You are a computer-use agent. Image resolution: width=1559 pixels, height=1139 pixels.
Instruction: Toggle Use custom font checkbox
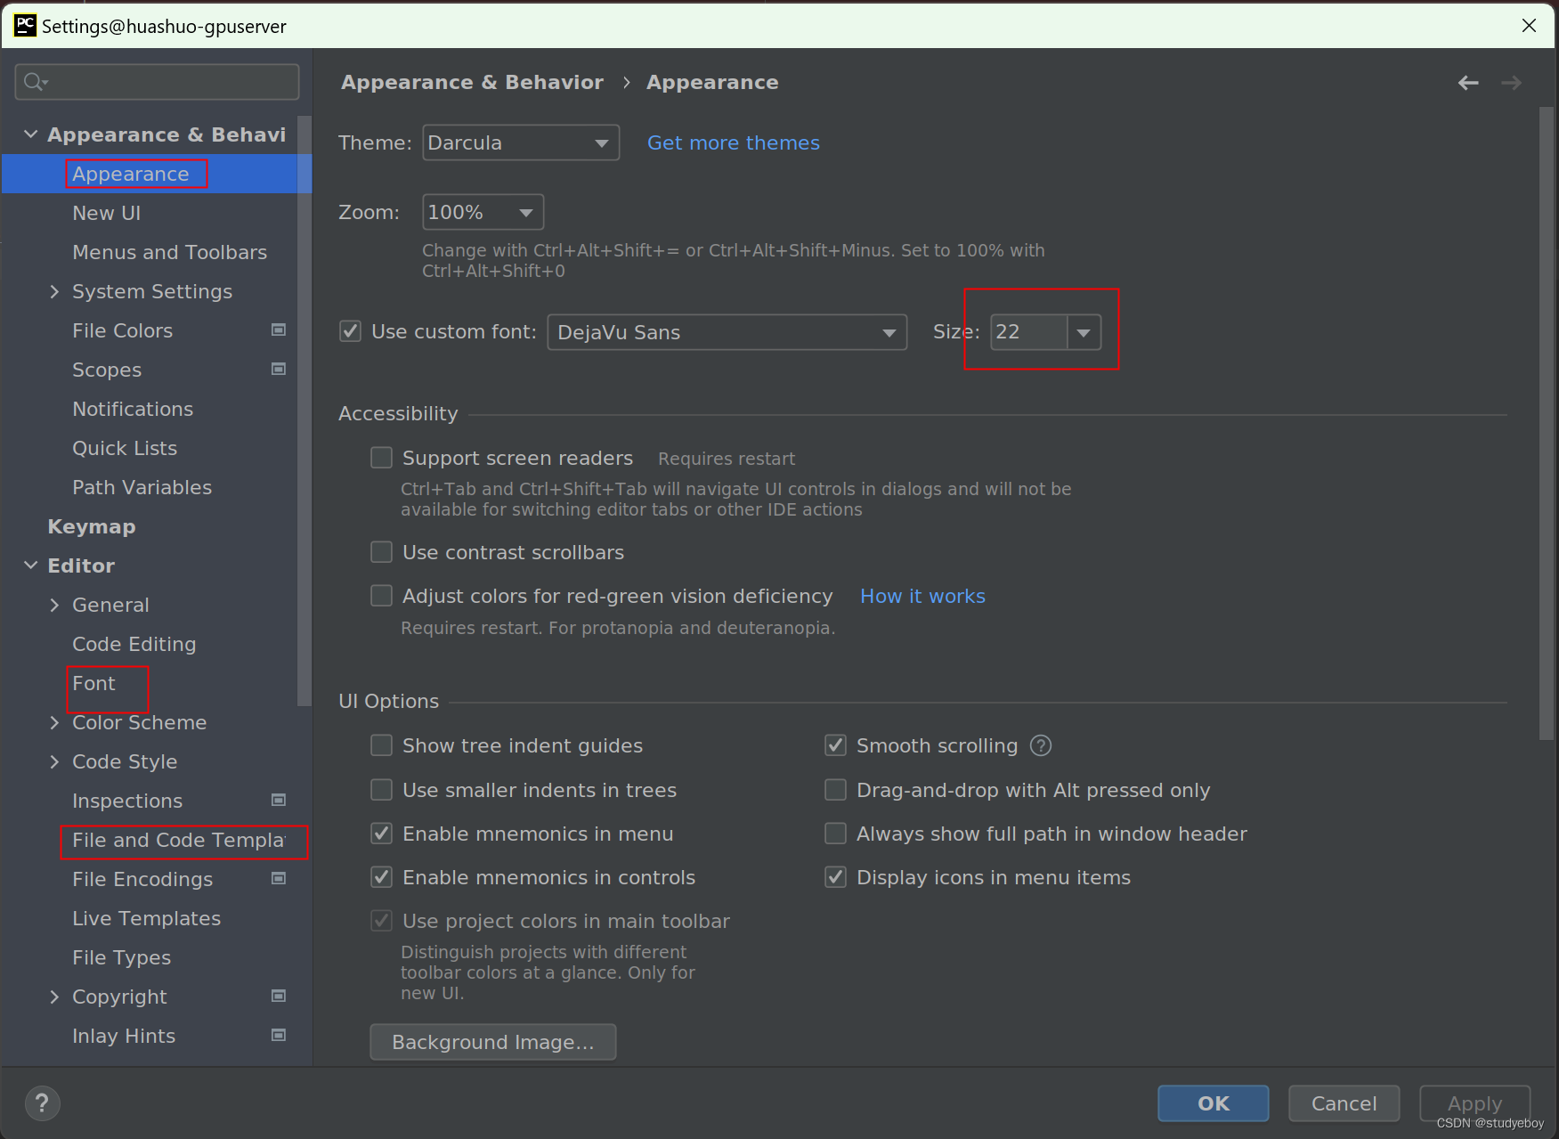(350, 331)
